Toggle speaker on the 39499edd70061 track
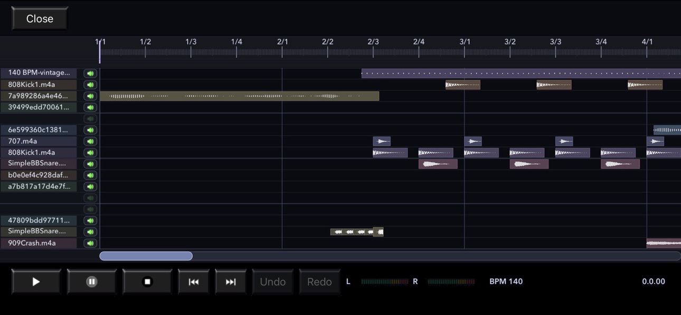The height and width of the screenshot is (315, 681). point(90,107)
